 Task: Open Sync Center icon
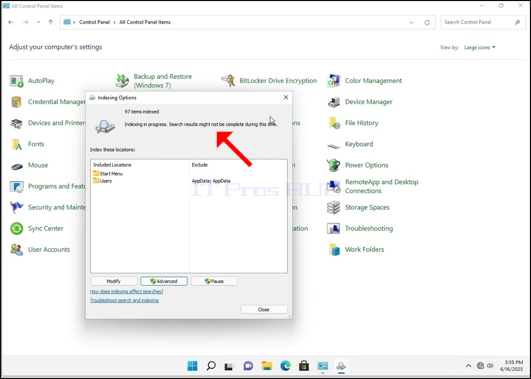[x=17, y=228]
